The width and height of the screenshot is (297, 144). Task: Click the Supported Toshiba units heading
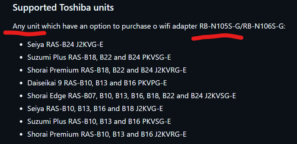[x=63, y=8]
